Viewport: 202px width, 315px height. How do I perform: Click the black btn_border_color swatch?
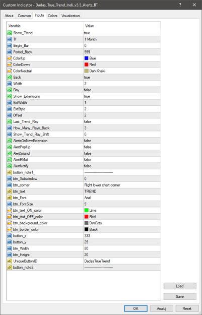click(x=87, y=229)
